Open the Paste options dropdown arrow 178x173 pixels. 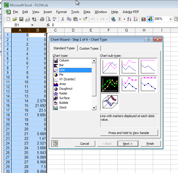80,19
